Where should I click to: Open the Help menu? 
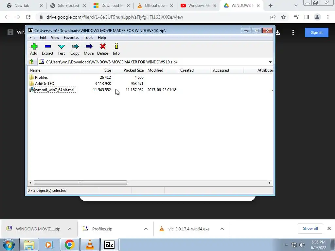tap(102, 38)
